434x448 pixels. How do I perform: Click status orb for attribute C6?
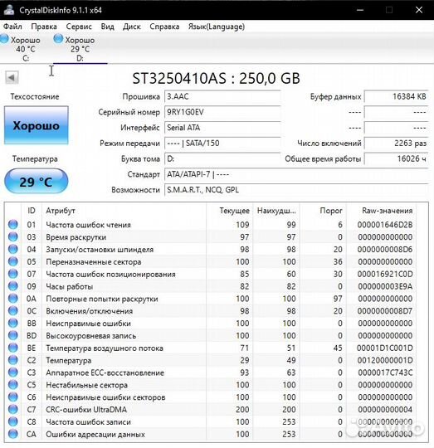12,397
